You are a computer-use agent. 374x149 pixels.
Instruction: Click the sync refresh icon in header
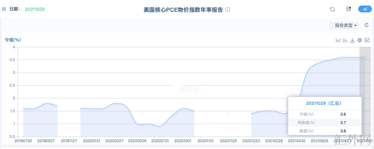click(x=332, y=9)
